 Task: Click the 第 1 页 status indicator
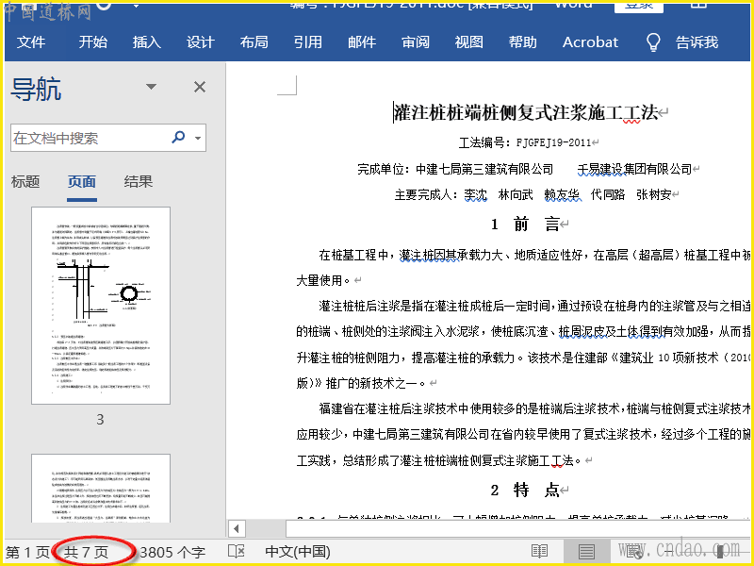[x=28, y=552]
